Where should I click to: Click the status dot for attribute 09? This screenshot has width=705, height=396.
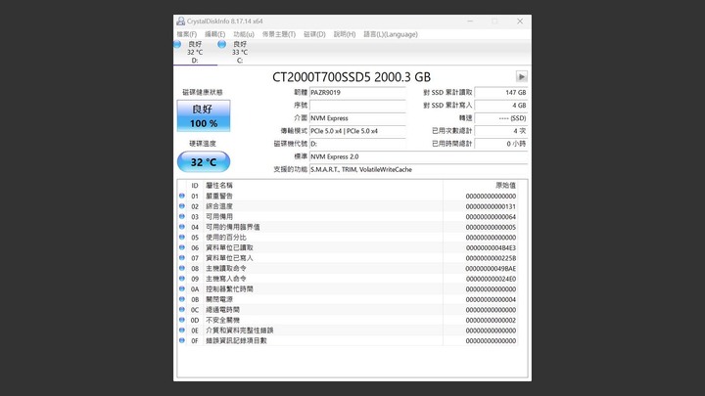(182, 279)
